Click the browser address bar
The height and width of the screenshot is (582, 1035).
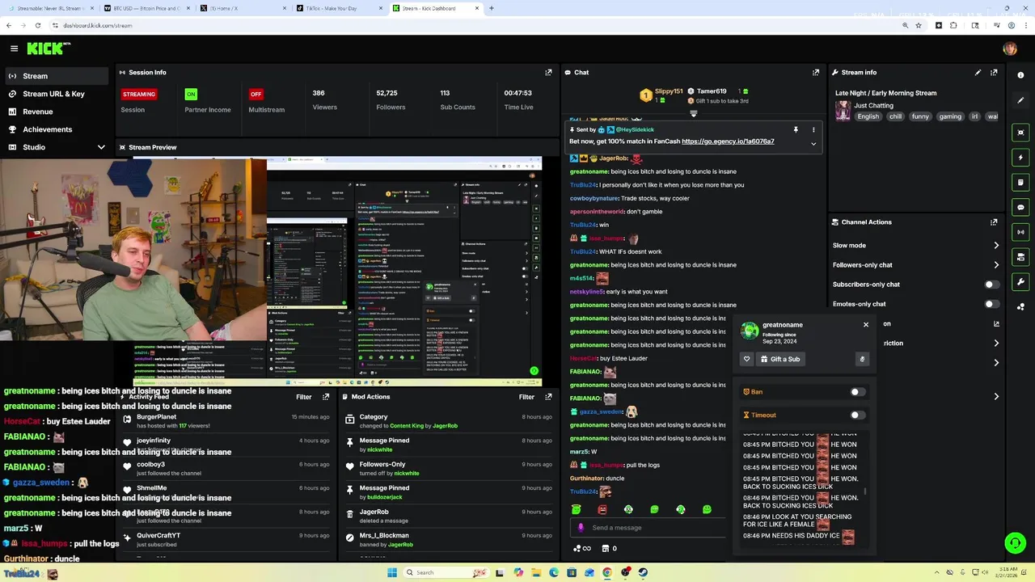[477, 25]
